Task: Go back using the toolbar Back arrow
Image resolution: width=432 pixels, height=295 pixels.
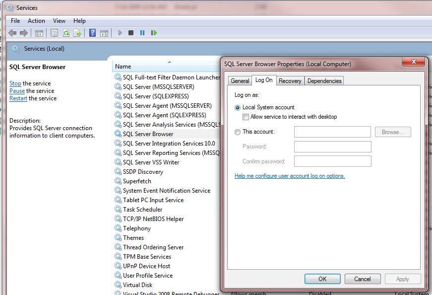Action: coord(12,33)
